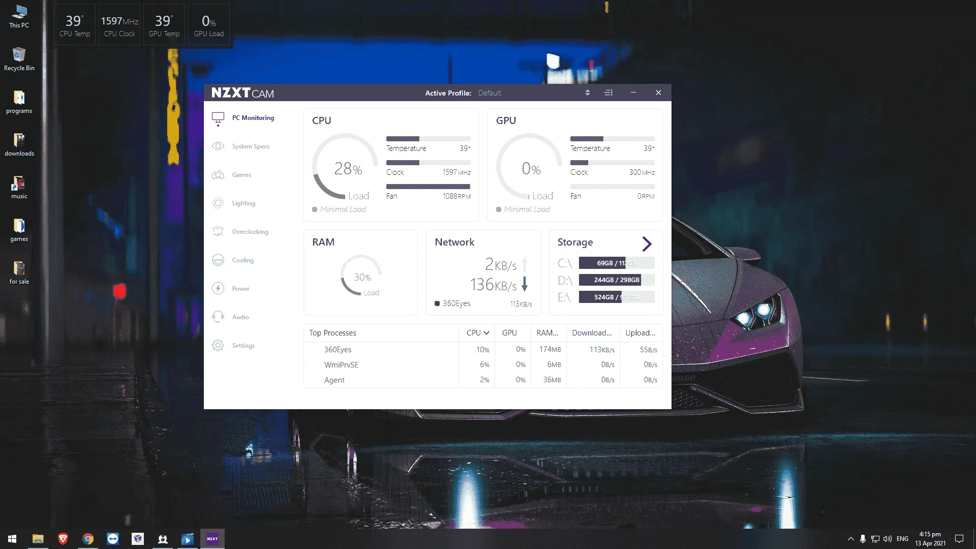Go to the System Specs section

click(251, 146)
